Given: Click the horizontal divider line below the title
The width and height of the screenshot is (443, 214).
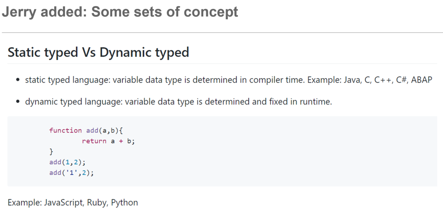Looking at the screenshot, I should point(221,33).
